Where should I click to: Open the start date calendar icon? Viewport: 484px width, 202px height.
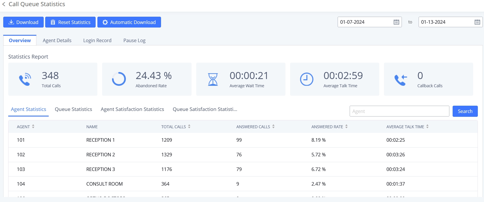tap(396, 22)
